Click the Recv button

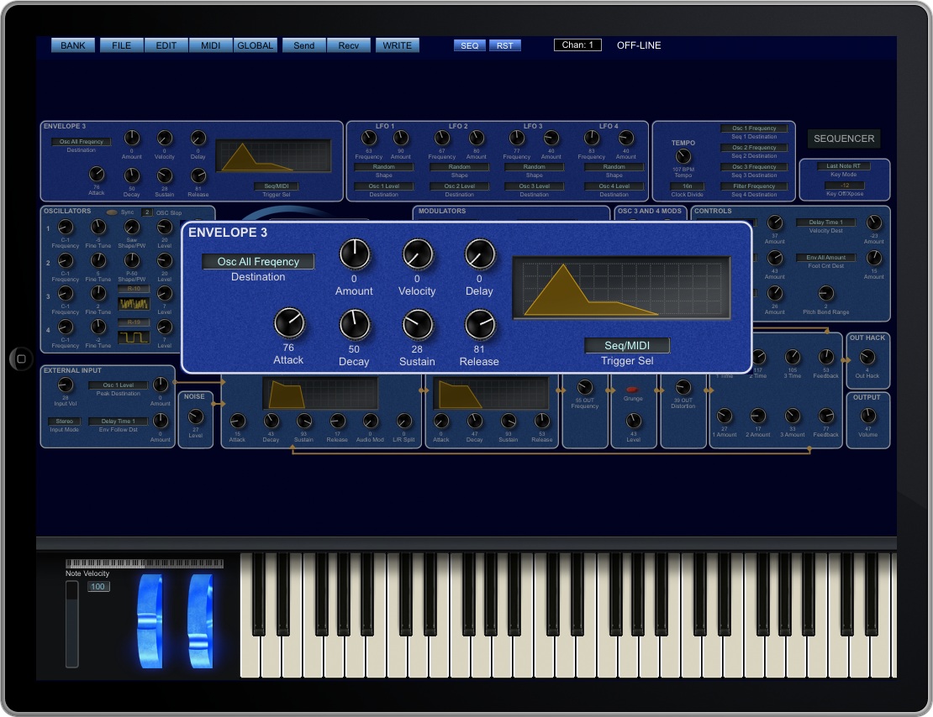coord(349,45)
